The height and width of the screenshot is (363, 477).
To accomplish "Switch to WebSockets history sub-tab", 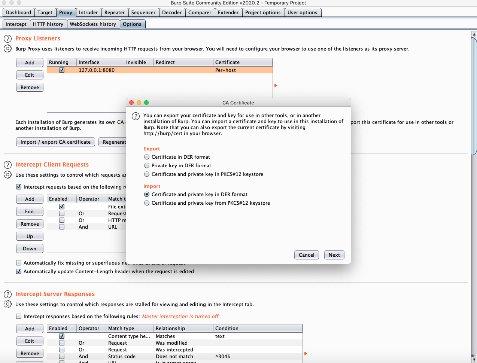I will coord(93,24).
